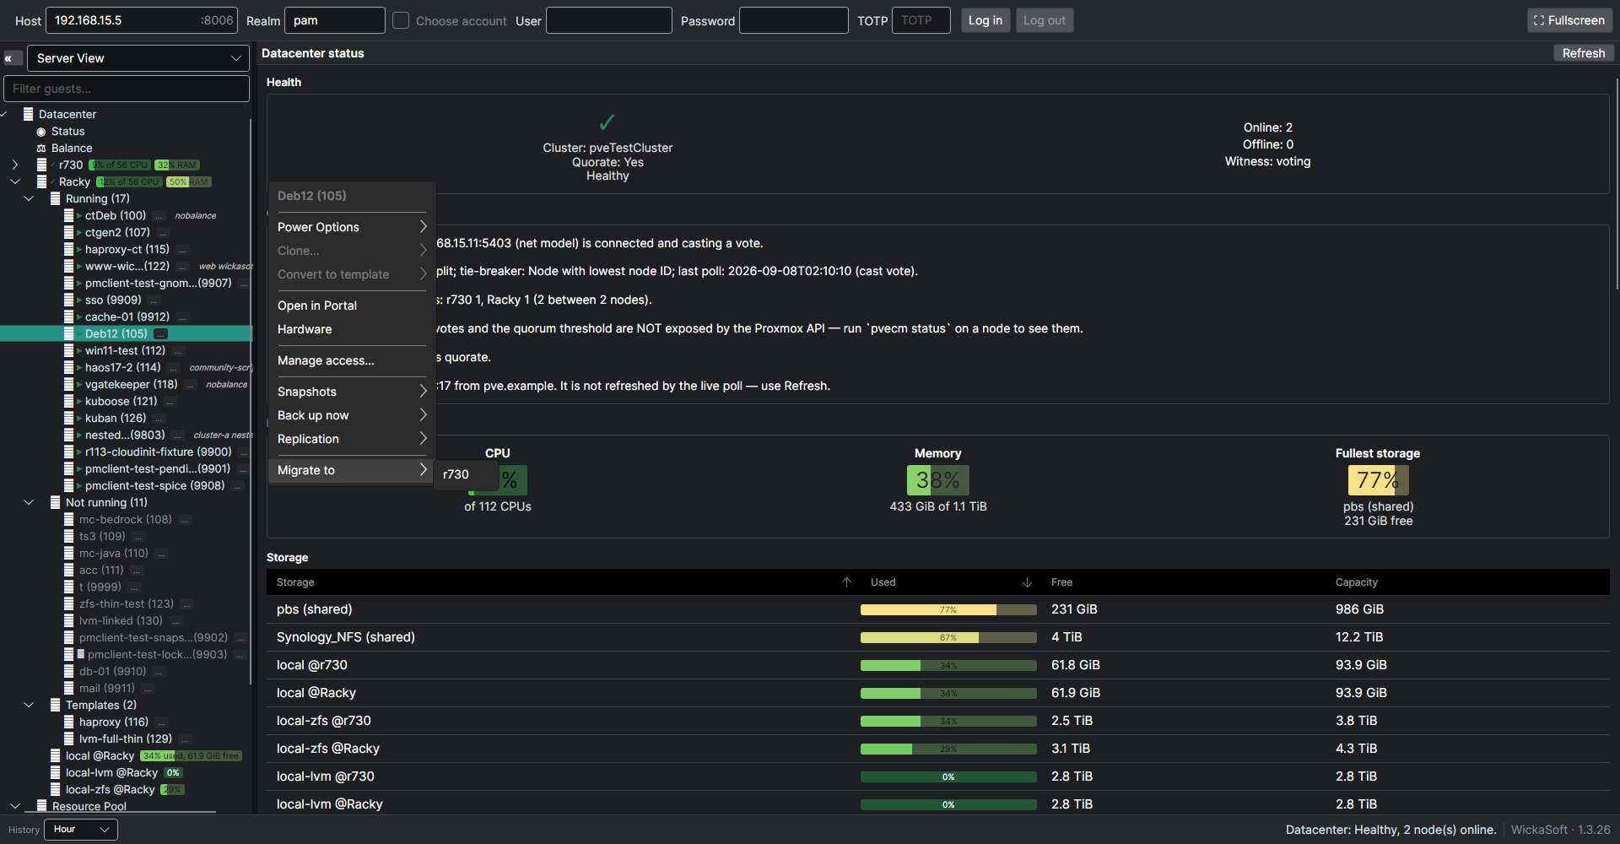1620x844 pixels.
Task: Open the Snapshots submenu in context menu
Action: click(352, 392)
